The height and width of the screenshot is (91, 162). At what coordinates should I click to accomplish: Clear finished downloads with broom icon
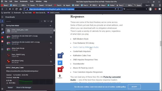(51, 21)
